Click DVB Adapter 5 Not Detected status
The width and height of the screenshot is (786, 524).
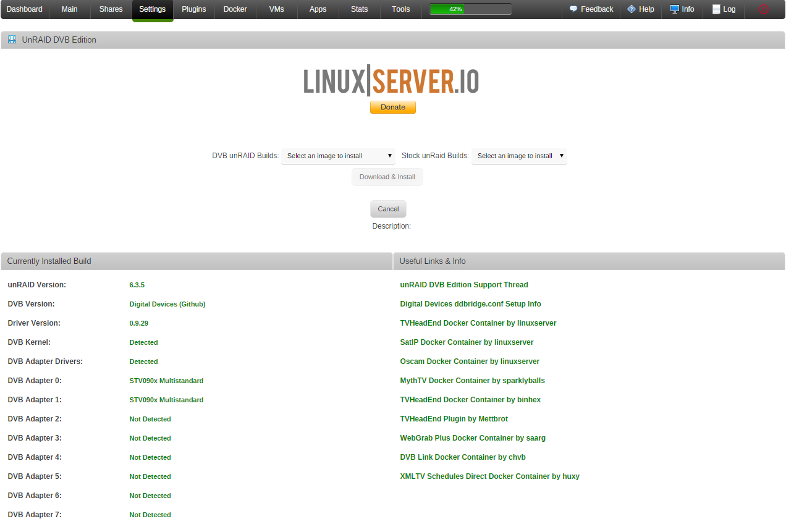pyautogui.click(x=150, y=477)
